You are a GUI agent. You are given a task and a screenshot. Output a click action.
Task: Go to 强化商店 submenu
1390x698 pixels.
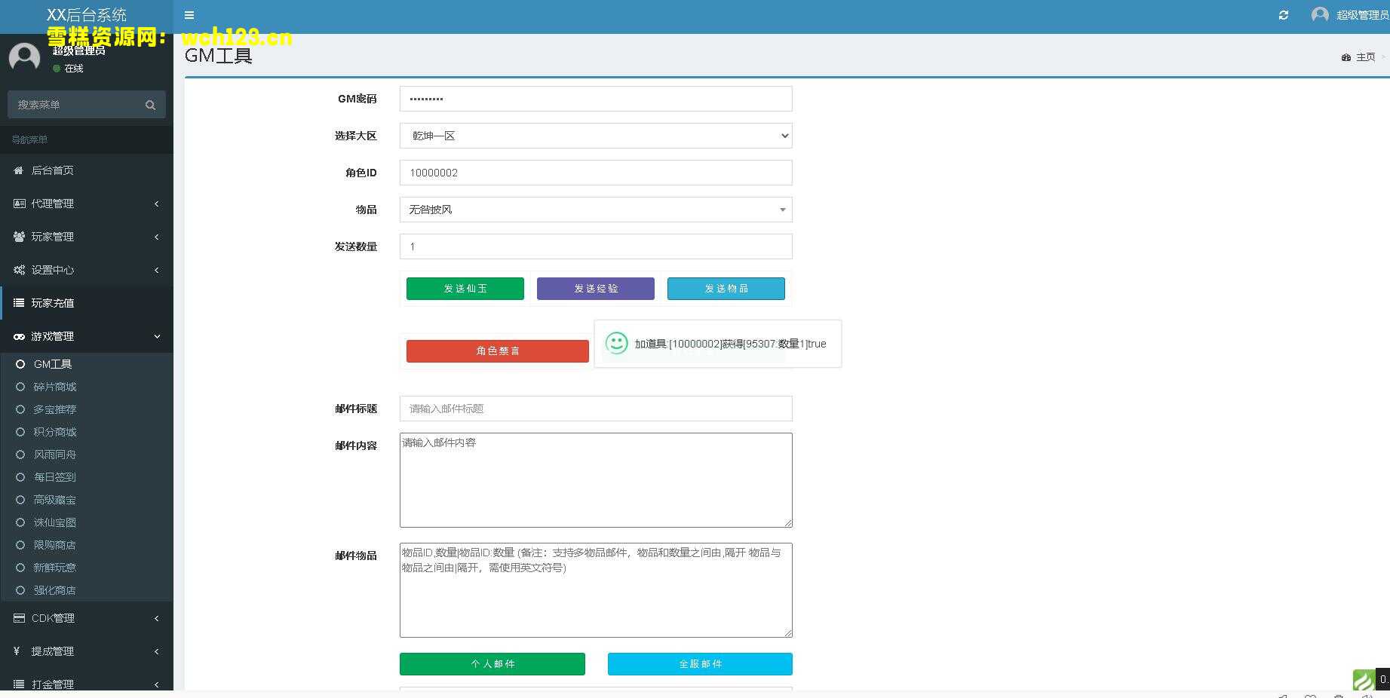pos(87,590)
